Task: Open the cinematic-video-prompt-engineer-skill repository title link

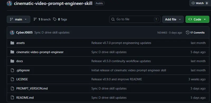Action: click(x=53, y=3)
